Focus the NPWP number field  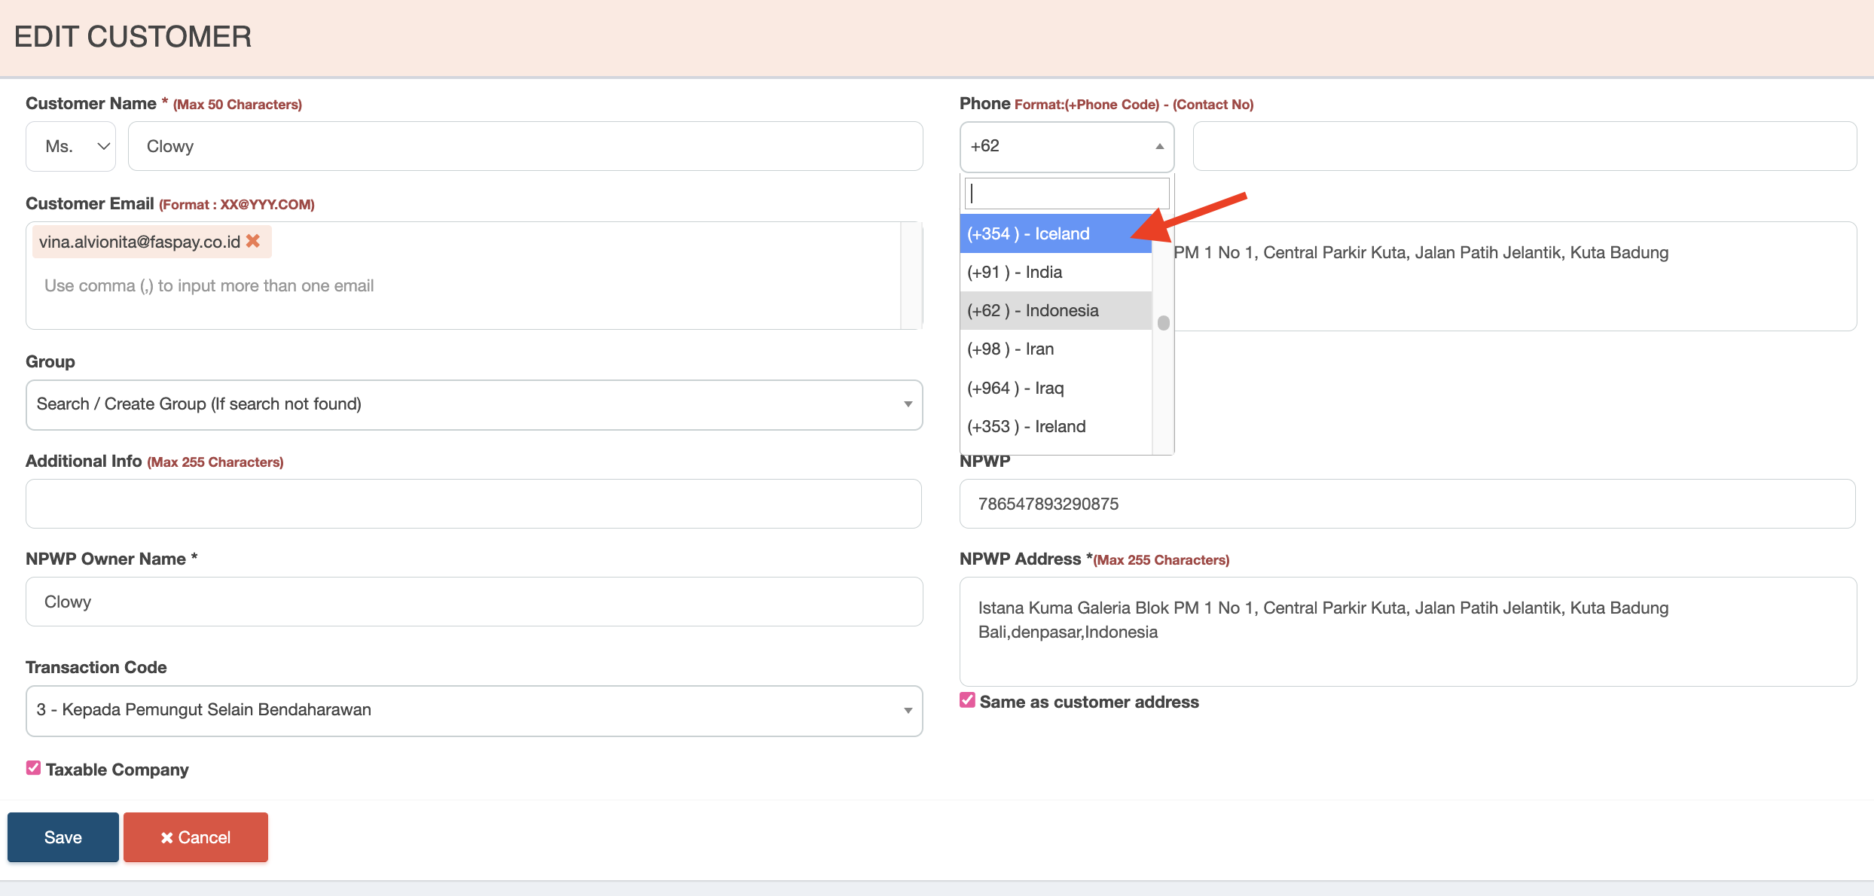1407,504
